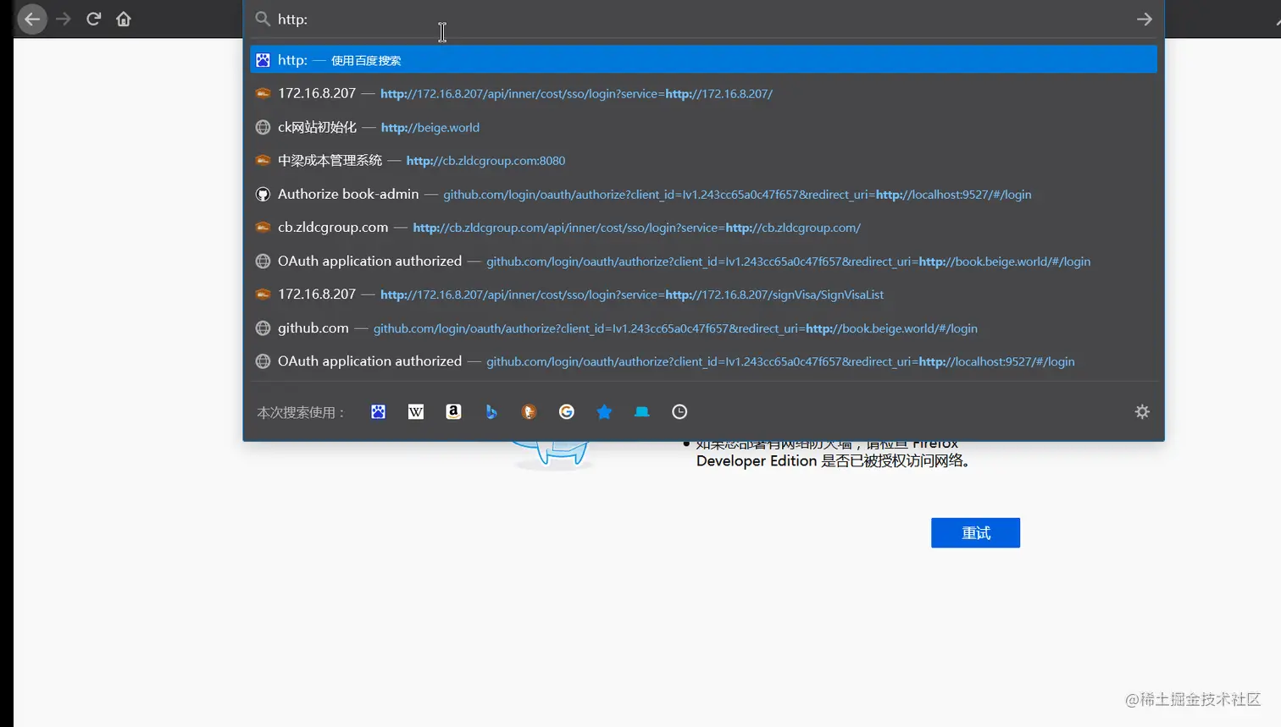Click the favicon beside cb.zldcgroup.com
Screen dimensions: 1281x727
pyautogui.click(x=263, y=227)
